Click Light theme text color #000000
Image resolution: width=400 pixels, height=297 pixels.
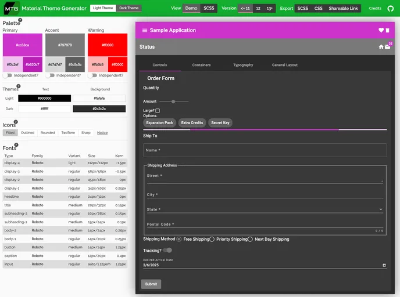[x=44, y=98]
